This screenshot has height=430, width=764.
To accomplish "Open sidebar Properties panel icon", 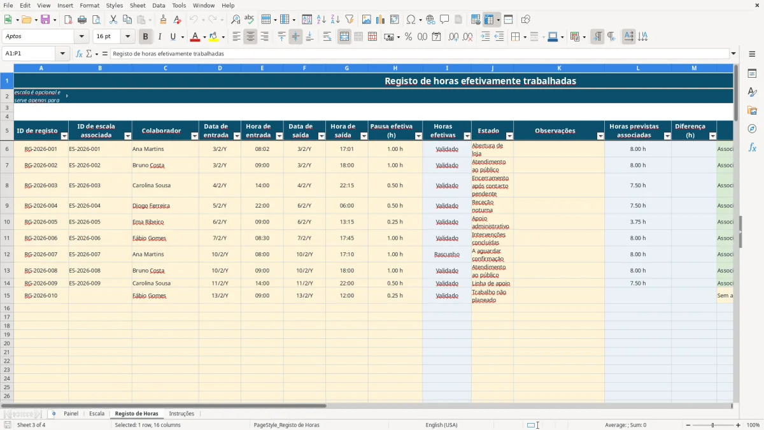I will coord(752,74).
